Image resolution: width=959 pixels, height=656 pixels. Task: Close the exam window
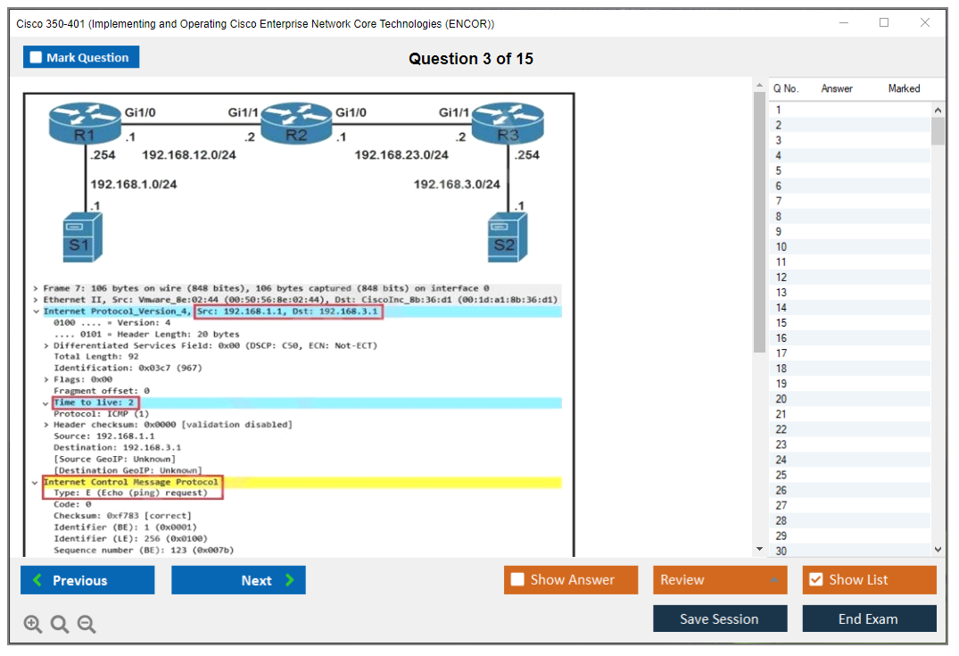pyautogui.click(x=925, y=22)
